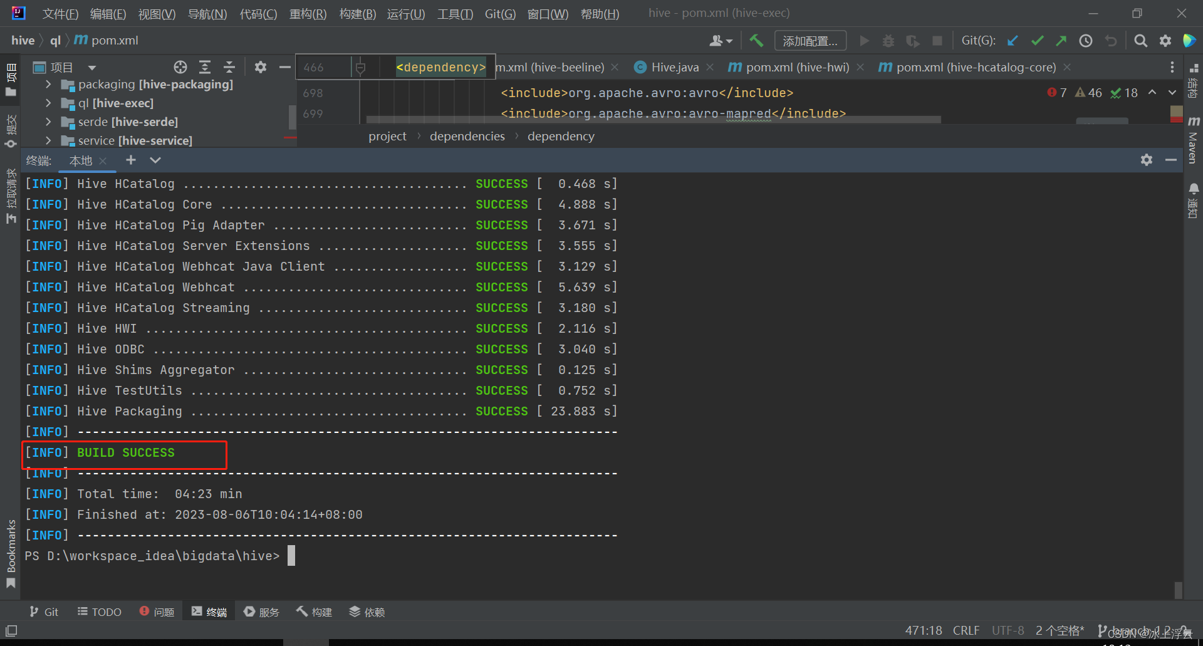The width and height of the screenshot is (1203, 646).
Task: Switch to pom.xml (hive-hcatalog-core) tab
Action: point(976,67)
